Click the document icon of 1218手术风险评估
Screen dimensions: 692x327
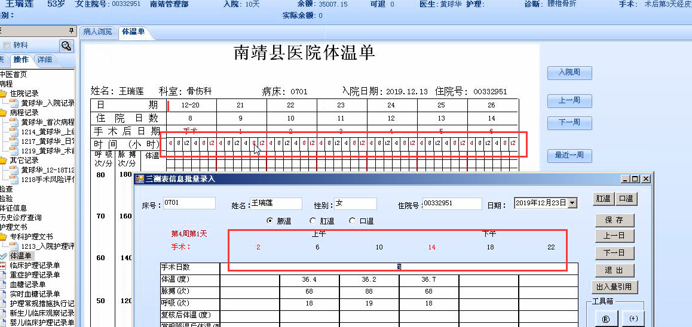(x=14, y=180)
